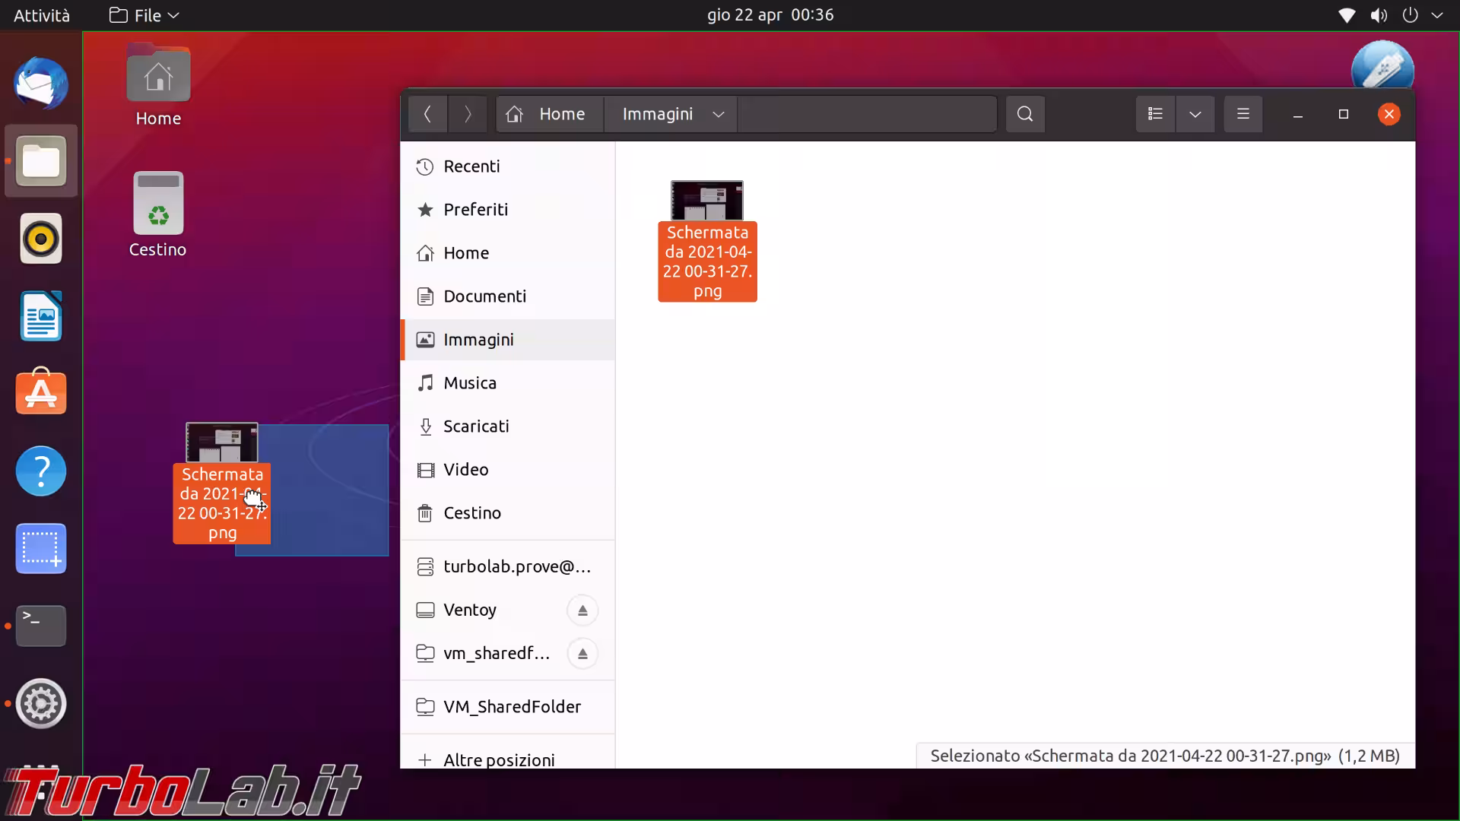Open Recenti in the sidebar
Screen dimensions: 1460x821
tap(471, 166)
